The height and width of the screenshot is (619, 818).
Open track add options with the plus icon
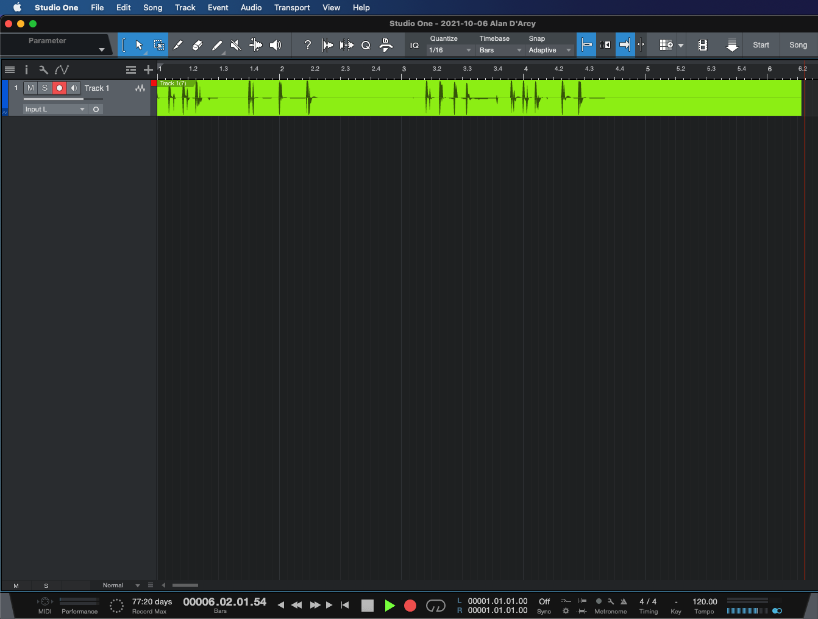click(148, 69)
